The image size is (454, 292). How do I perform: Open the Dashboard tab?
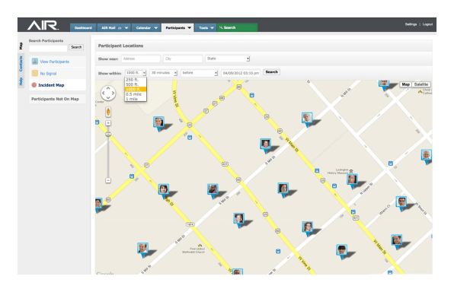[83, 27]
